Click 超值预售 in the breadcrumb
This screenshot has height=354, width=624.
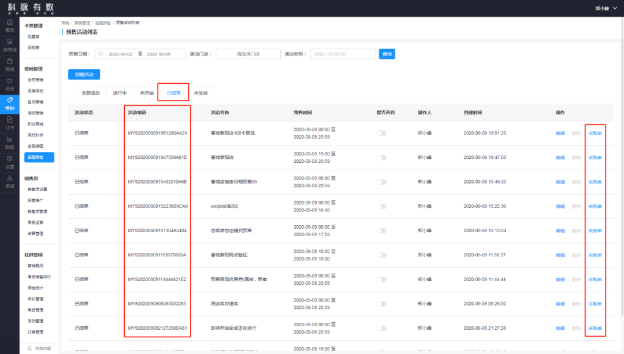click(103, 23)
